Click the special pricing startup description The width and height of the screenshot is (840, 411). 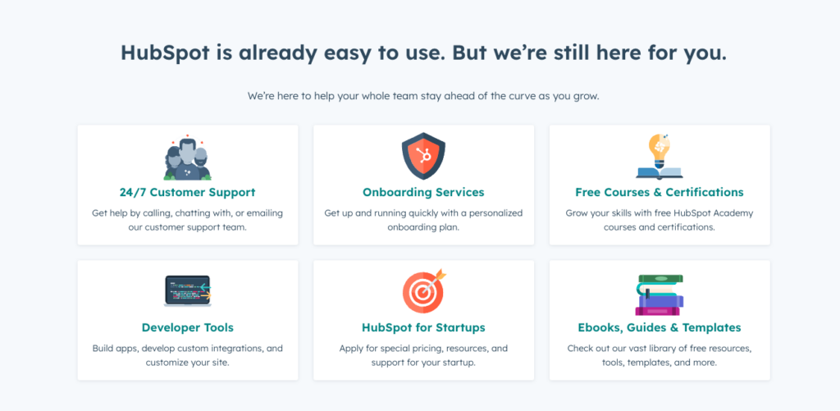423,355
